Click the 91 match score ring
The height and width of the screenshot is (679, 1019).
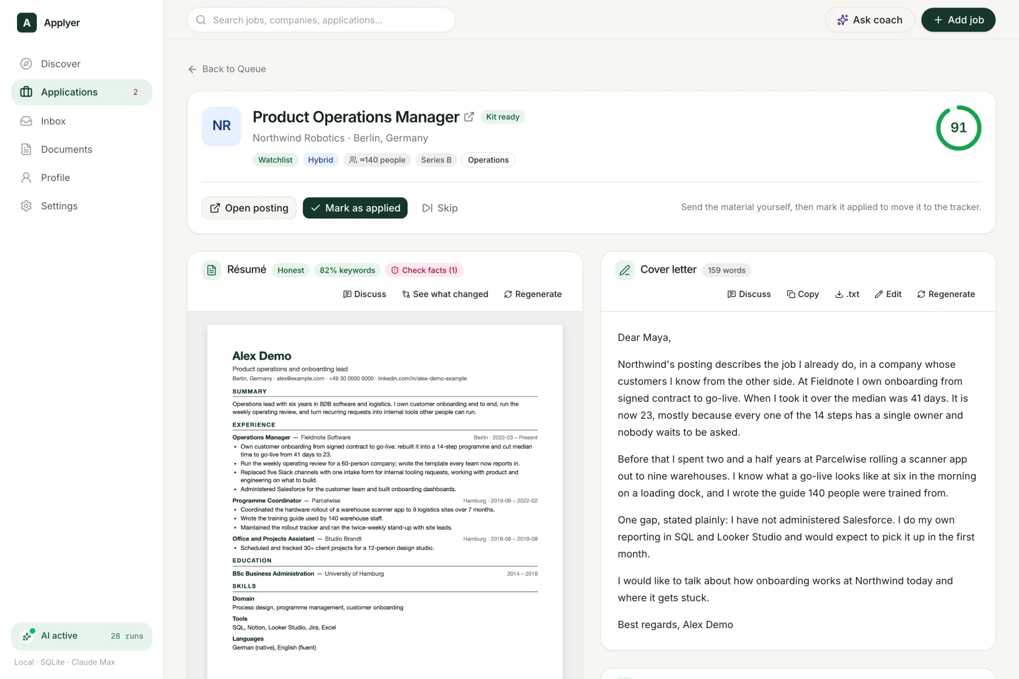(x=958, y=128)
